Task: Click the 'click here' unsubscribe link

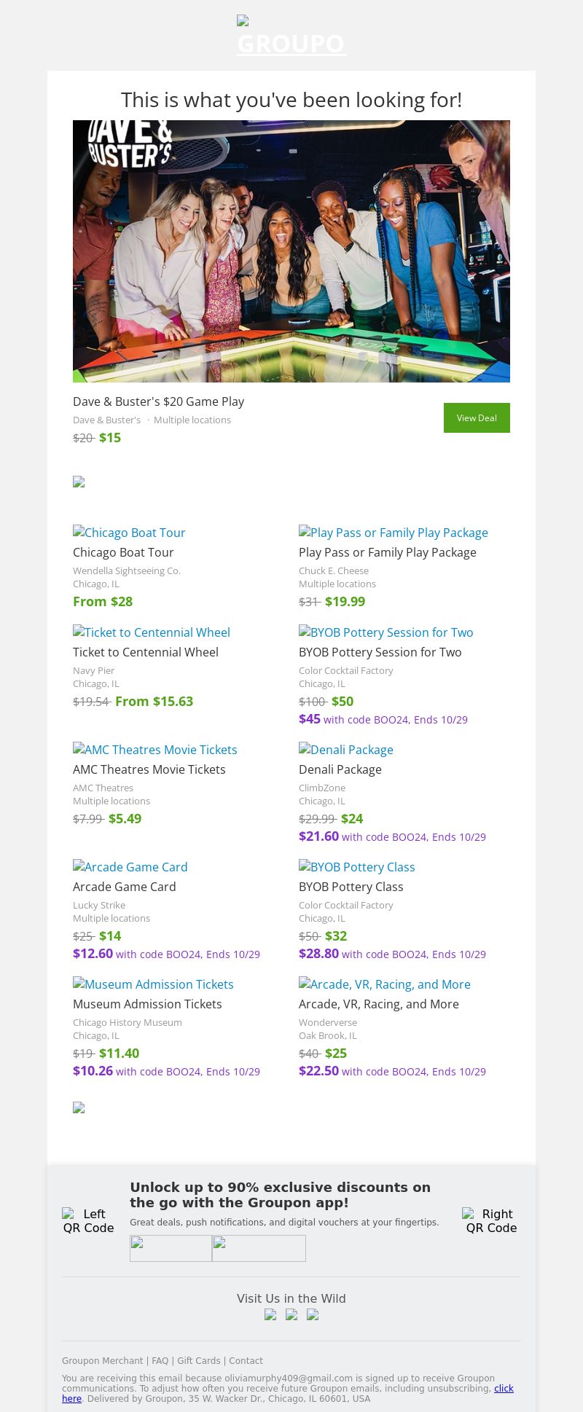Action: 503,1389
